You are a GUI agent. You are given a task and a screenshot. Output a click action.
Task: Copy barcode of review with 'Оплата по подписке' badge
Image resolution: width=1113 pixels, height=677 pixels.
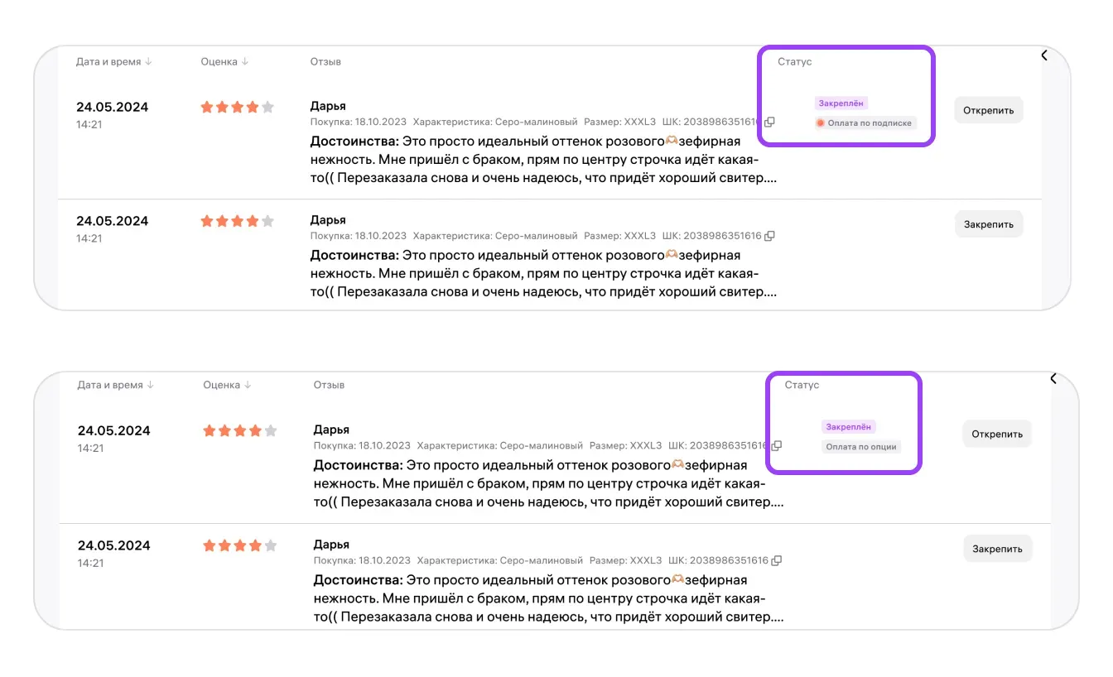pos(770,122)
